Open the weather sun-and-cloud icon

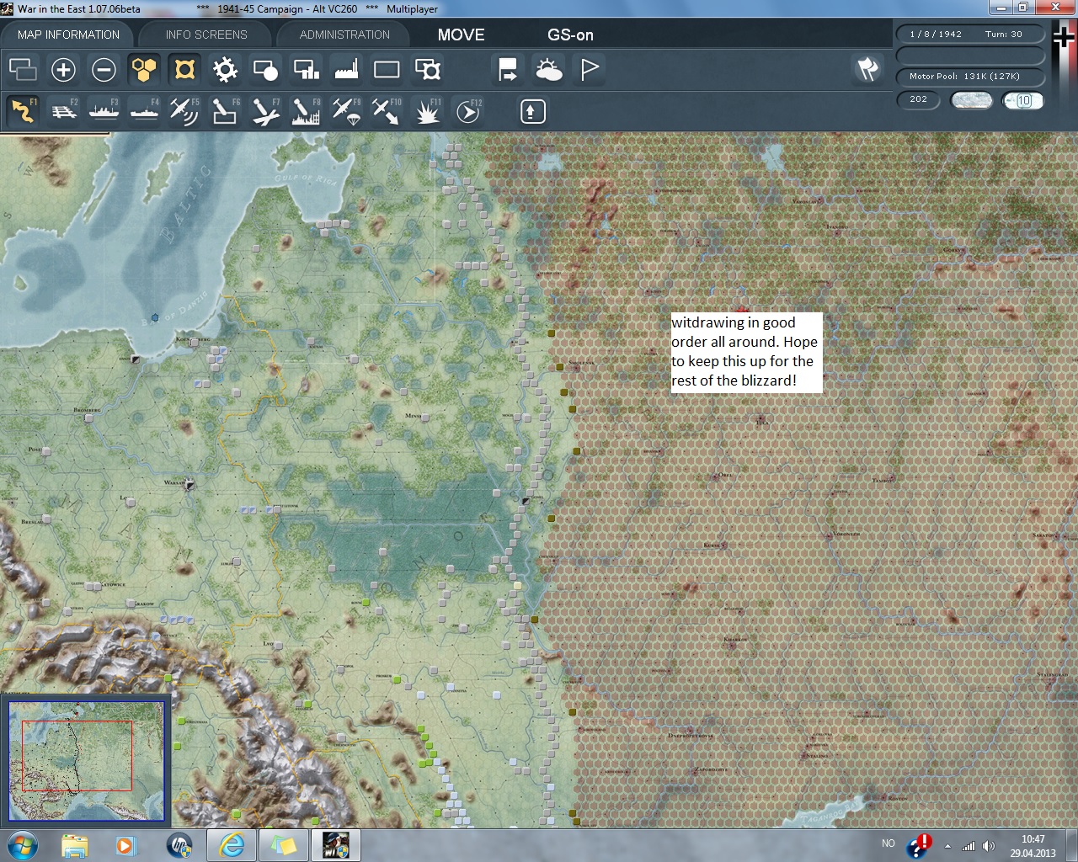click(x=549, y=70)
